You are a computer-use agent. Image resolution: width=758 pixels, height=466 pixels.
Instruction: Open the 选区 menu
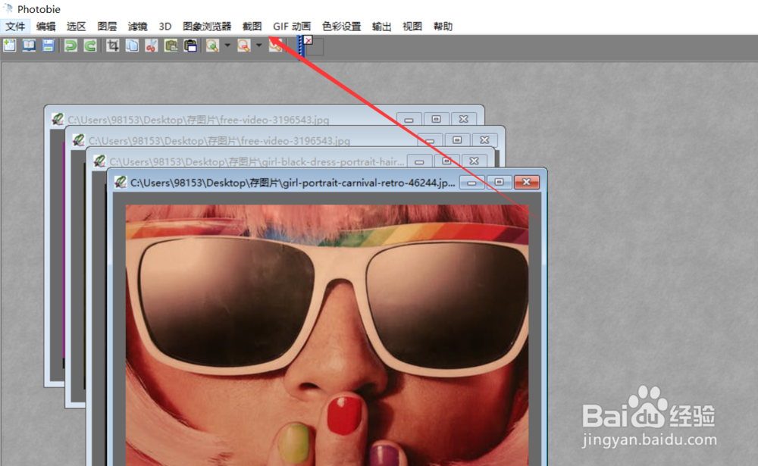pyautogui.click(x=76, y=26)
